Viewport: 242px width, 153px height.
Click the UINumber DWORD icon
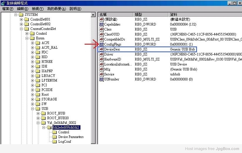click(101, 79)
